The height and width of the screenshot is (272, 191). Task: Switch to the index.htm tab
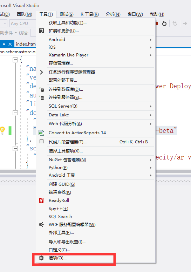tap(26, 44)
